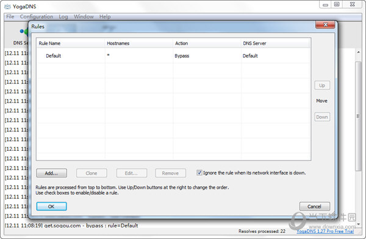Confirm rules with the OK button
Viewport: 366px width, 239px height.
coord(51,206)
